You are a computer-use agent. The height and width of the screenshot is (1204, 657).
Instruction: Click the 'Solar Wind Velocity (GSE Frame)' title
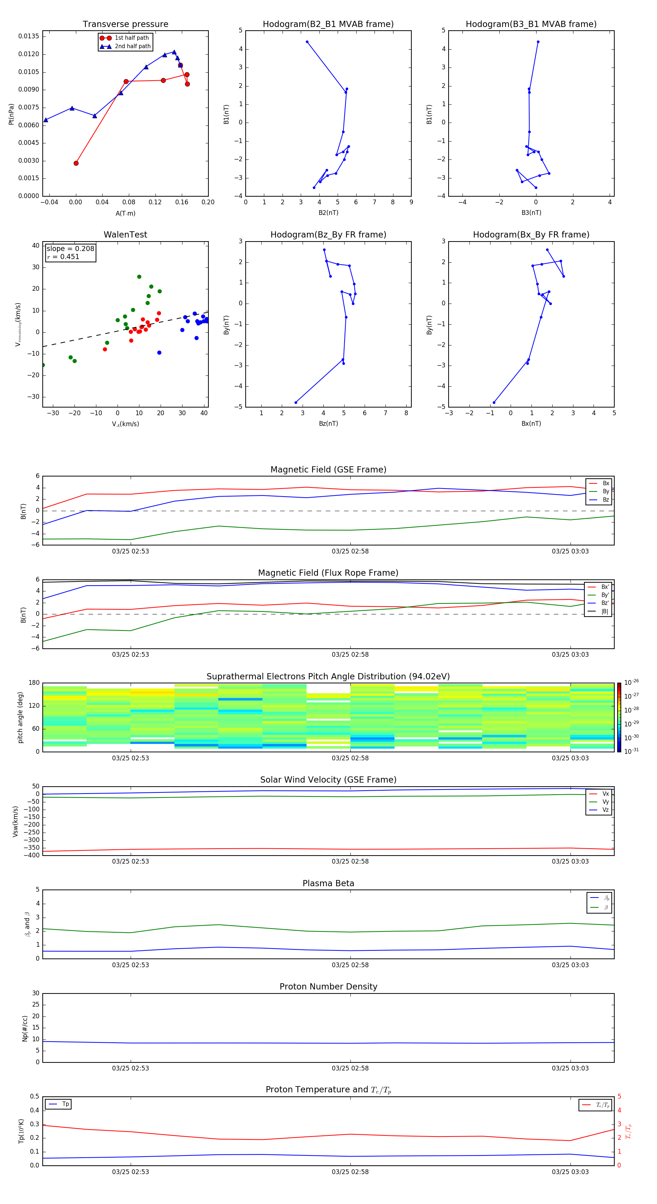click(x=328, y=780)
